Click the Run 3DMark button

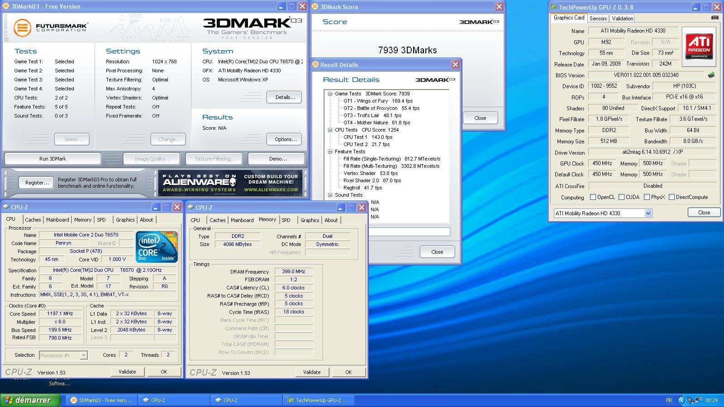coord(52,159)
